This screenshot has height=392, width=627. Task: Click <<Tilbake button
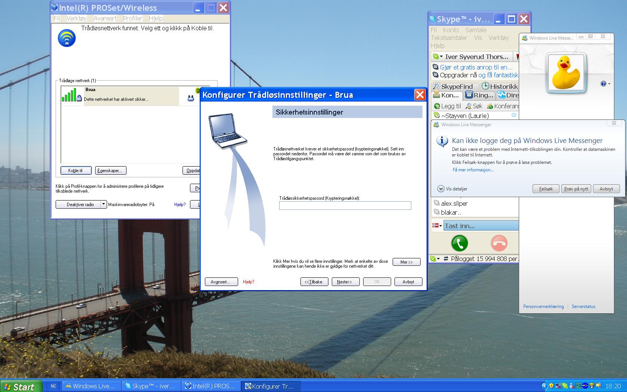(x=314, y=282)
